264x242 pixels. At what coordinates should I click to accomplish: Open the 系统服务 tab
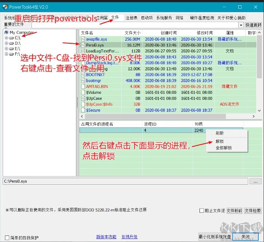tap(164, 18)
